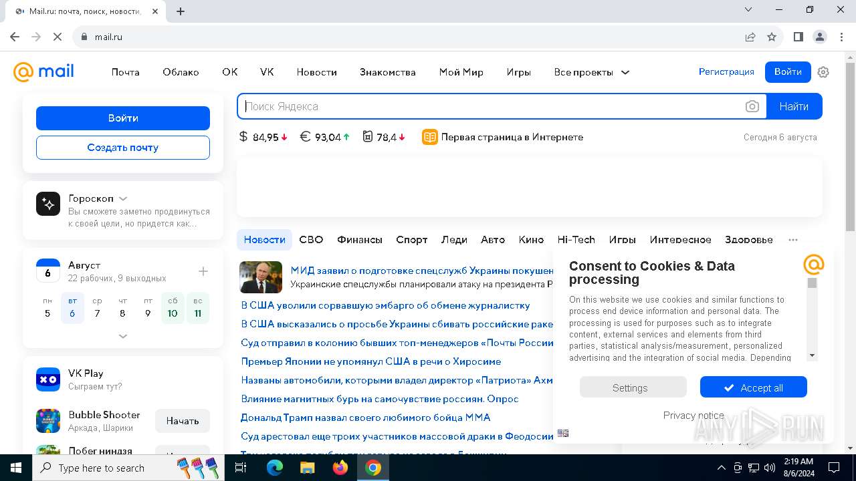Search by image with the camera icon
Viewport: 856px width, 481px height.
[752, 106]
